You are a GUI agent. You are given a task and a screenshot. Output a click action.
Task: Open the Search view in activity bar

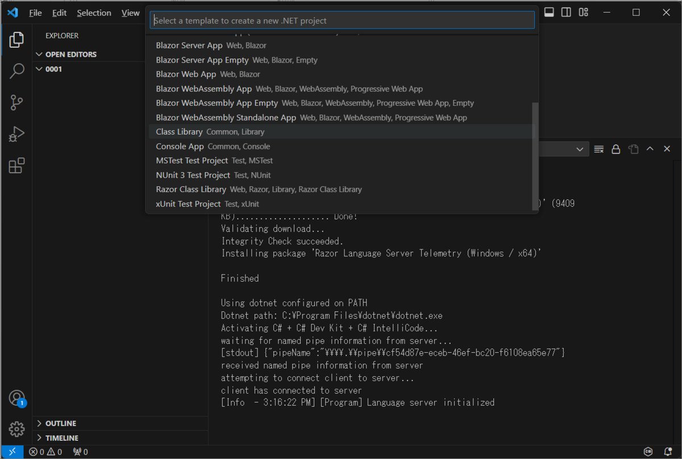16,71
